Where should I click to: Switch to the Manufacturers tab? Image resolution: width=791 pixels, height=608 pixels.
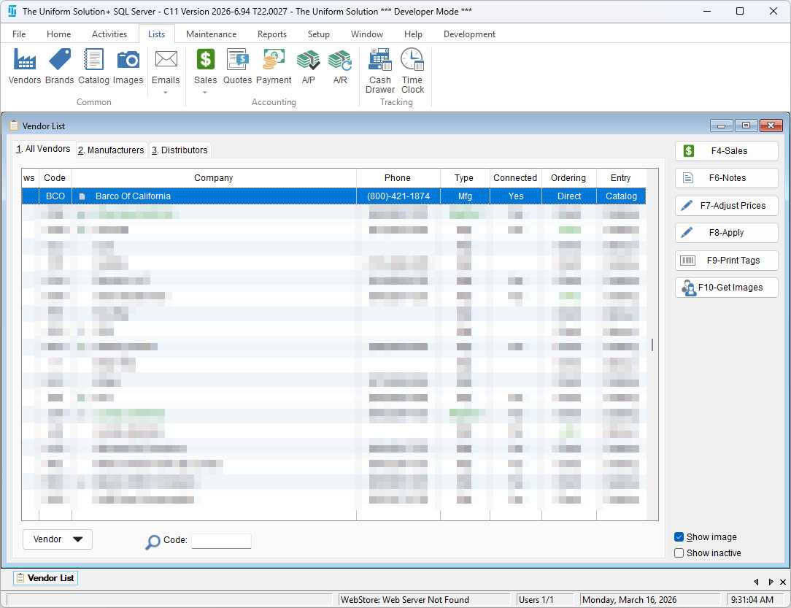(x=111, y=150)
